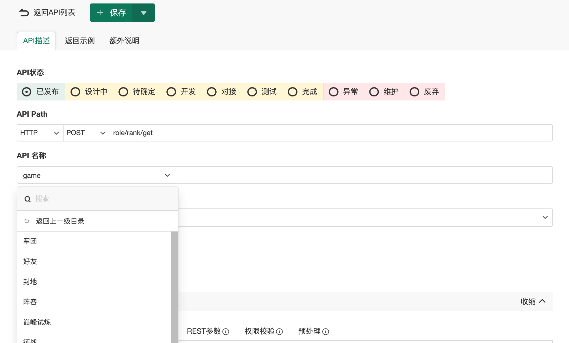This screenshot has width=569, height=343.
Task: Collapse section using 收缩 chevron
Action: click(x=542, y=301)
